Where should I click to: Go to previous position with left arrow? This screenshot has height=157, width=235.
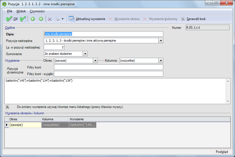point(33,19)
